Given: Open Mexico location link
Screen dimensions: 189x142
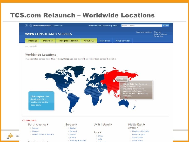Looking at the screenshot, I should point(35,131).
